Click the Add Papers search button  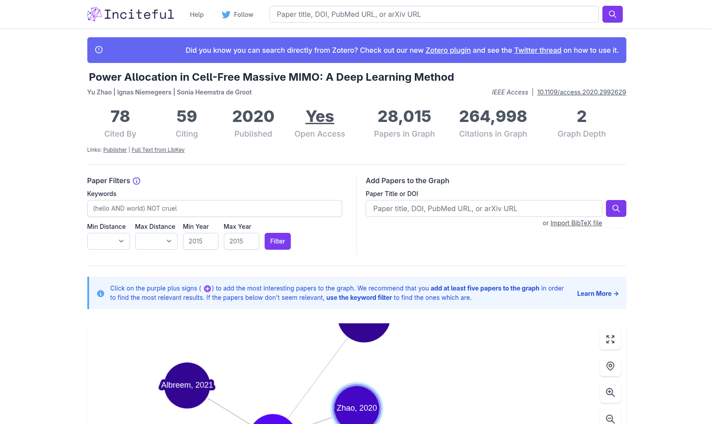(616, 208)
